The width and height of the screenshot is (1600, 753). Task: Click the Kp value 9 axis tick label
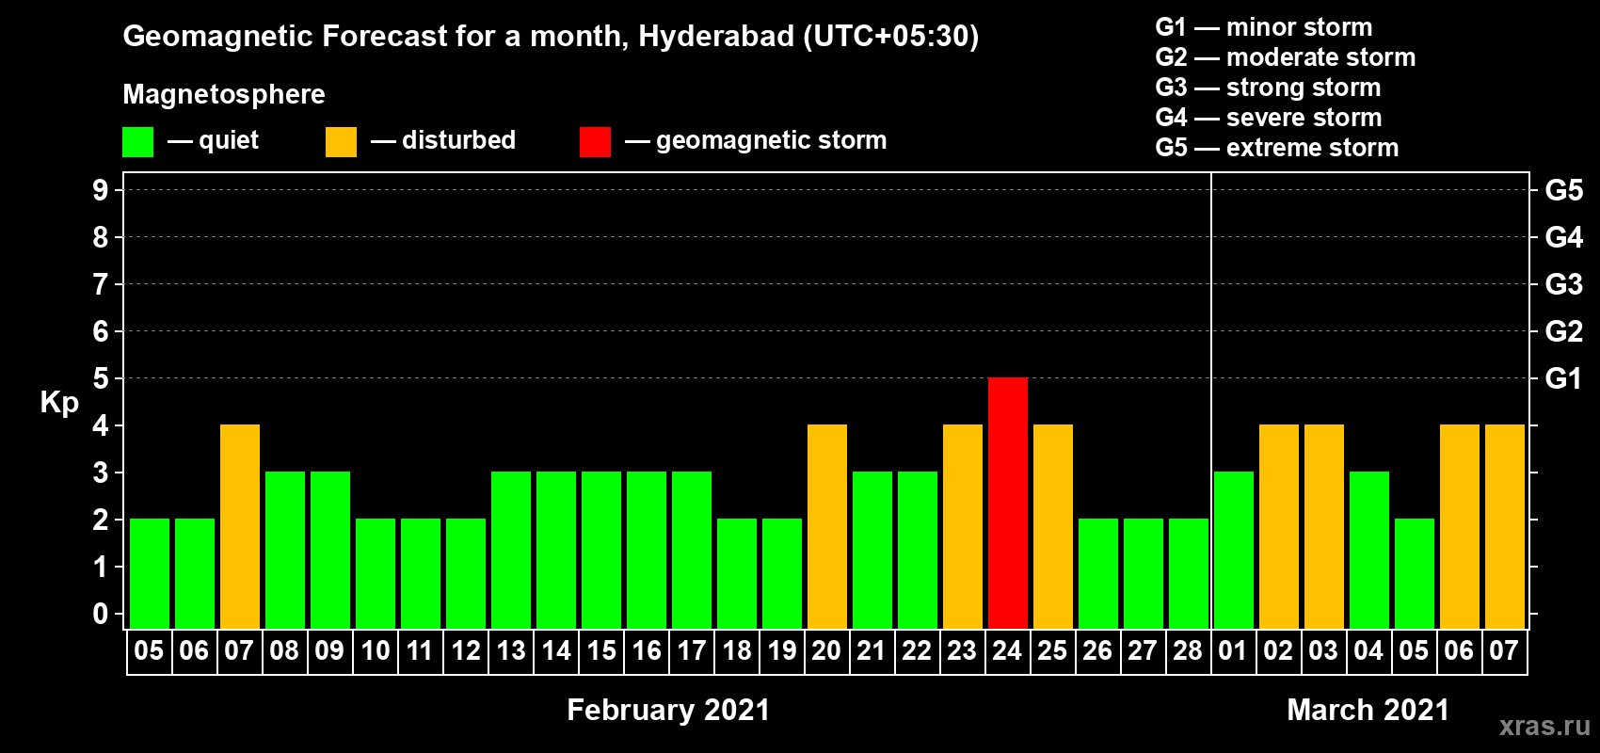101,190
